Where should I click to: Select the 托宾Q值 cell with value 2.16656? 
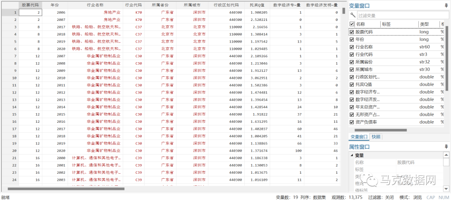point(257,27)
